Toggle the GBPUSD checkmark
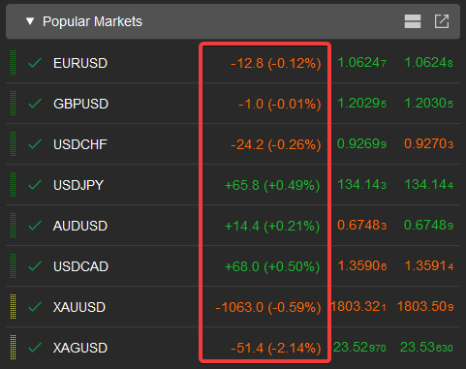466x369 pixels. (35, 104)
